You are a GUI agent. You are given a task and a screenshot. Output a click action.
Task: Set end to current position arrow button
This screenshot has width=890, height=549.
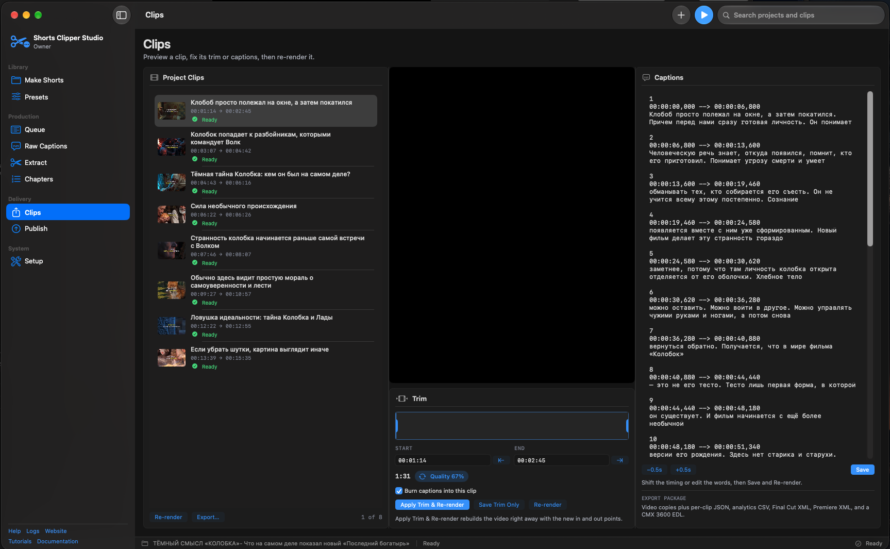(619, 460)
